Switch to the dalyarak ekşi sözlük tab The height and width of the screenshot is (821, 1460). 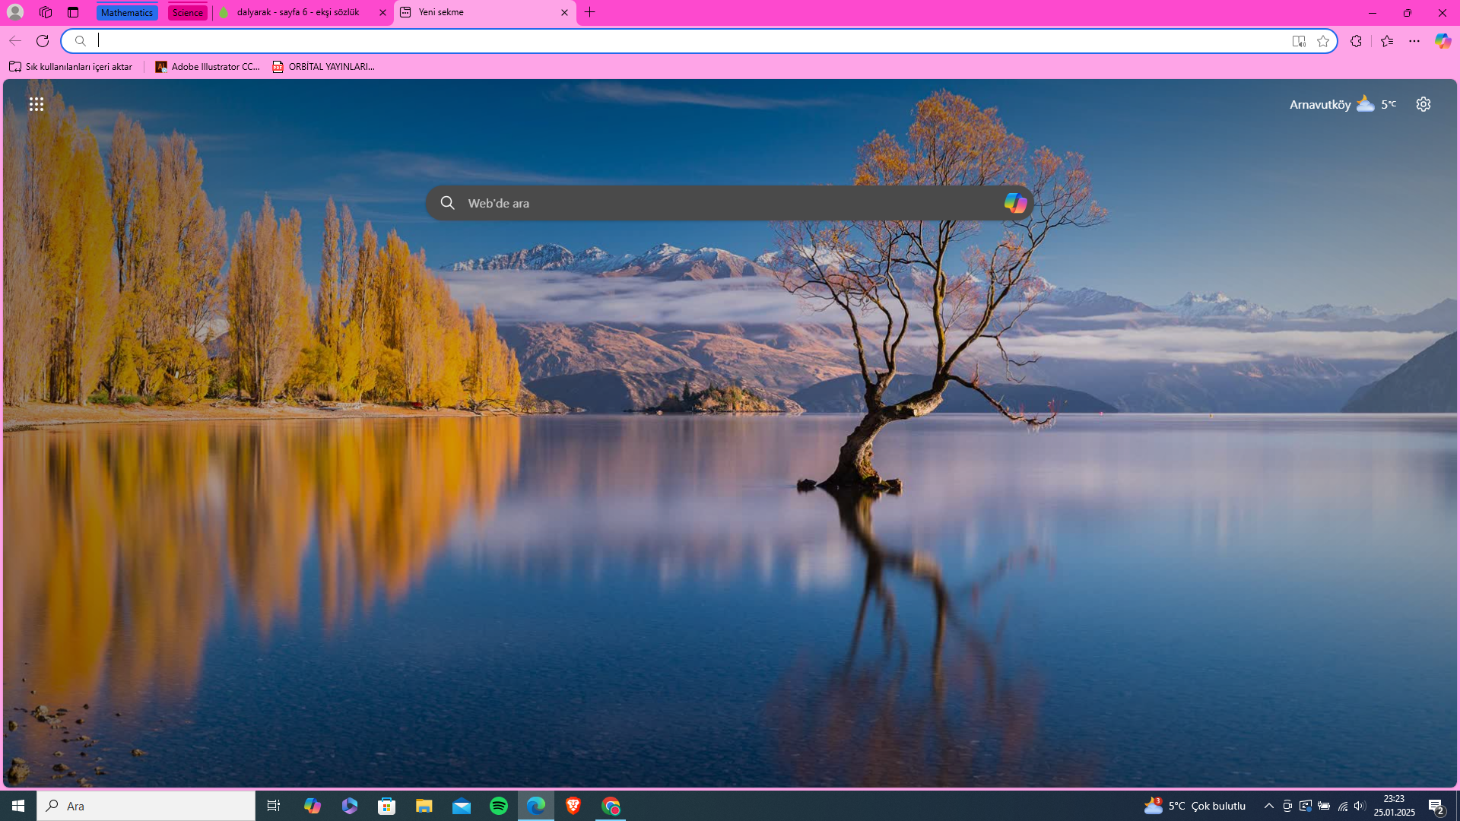[297, 12]
